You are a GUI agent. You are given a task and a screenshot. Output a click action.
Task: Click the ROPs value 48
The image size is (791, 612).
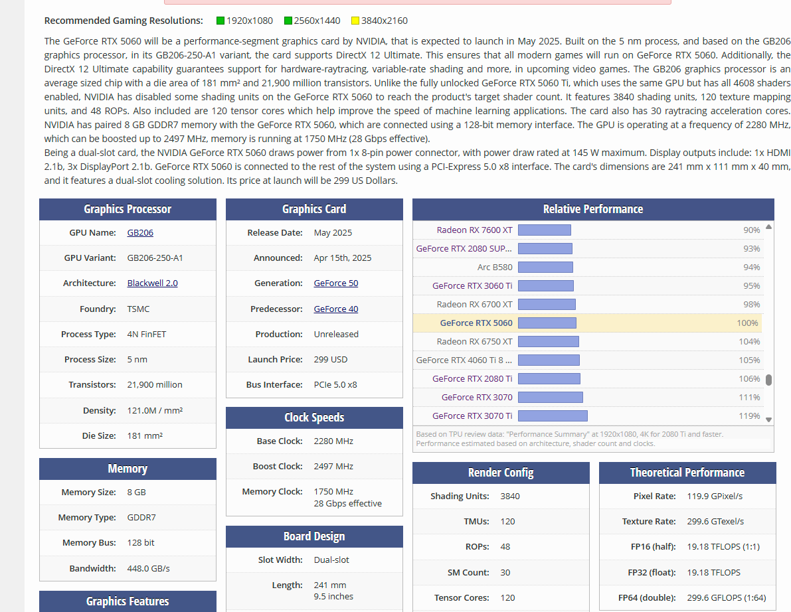(505, 546)
